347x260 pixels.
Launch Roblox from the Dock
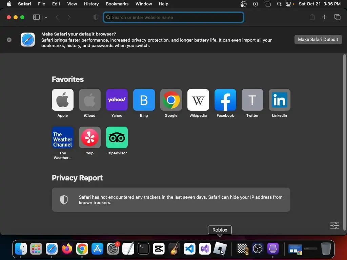[x=220, y=248]
